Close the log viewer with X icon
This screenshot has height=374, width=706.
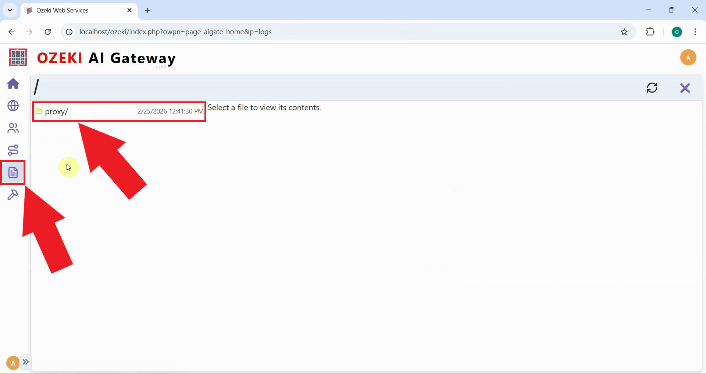(685, 88)
